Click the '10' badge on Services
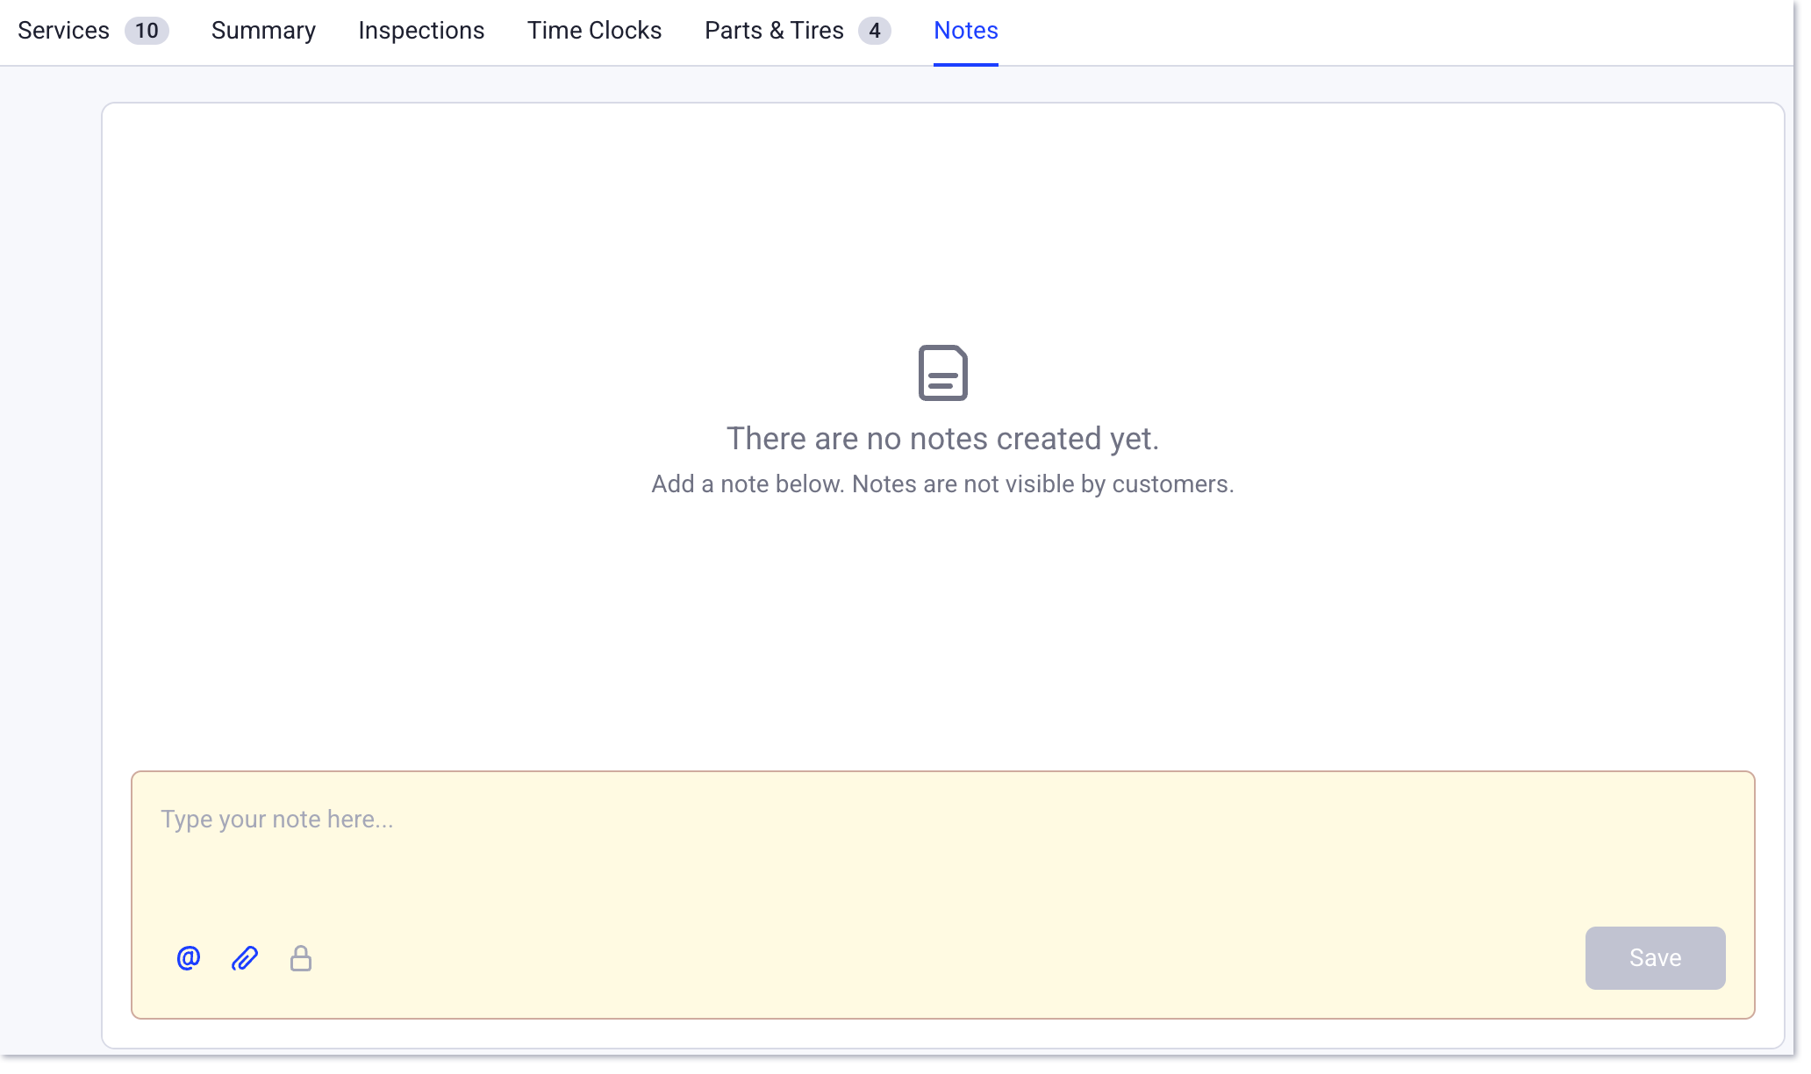Image resolution: width=1811 pixels, height=1074 pixels. (147, 31)
